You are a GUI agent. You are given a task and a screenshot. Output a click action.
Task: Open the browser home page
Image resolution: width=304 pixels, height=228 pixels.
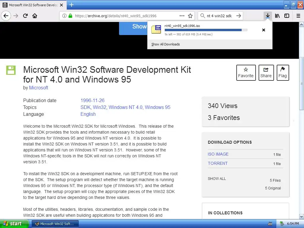coord(35,16)
